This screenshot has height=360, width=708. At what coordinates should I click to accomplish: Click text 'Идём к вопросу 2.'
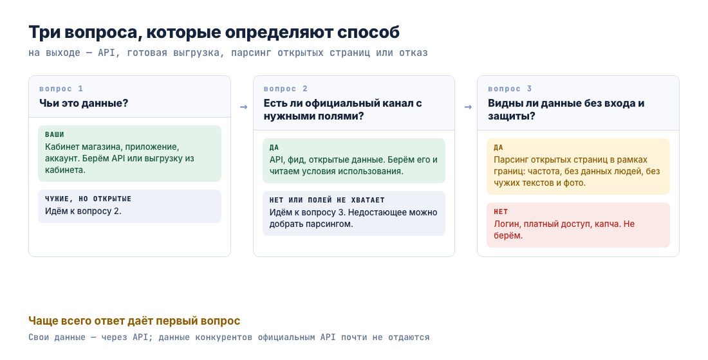(83, 211)
